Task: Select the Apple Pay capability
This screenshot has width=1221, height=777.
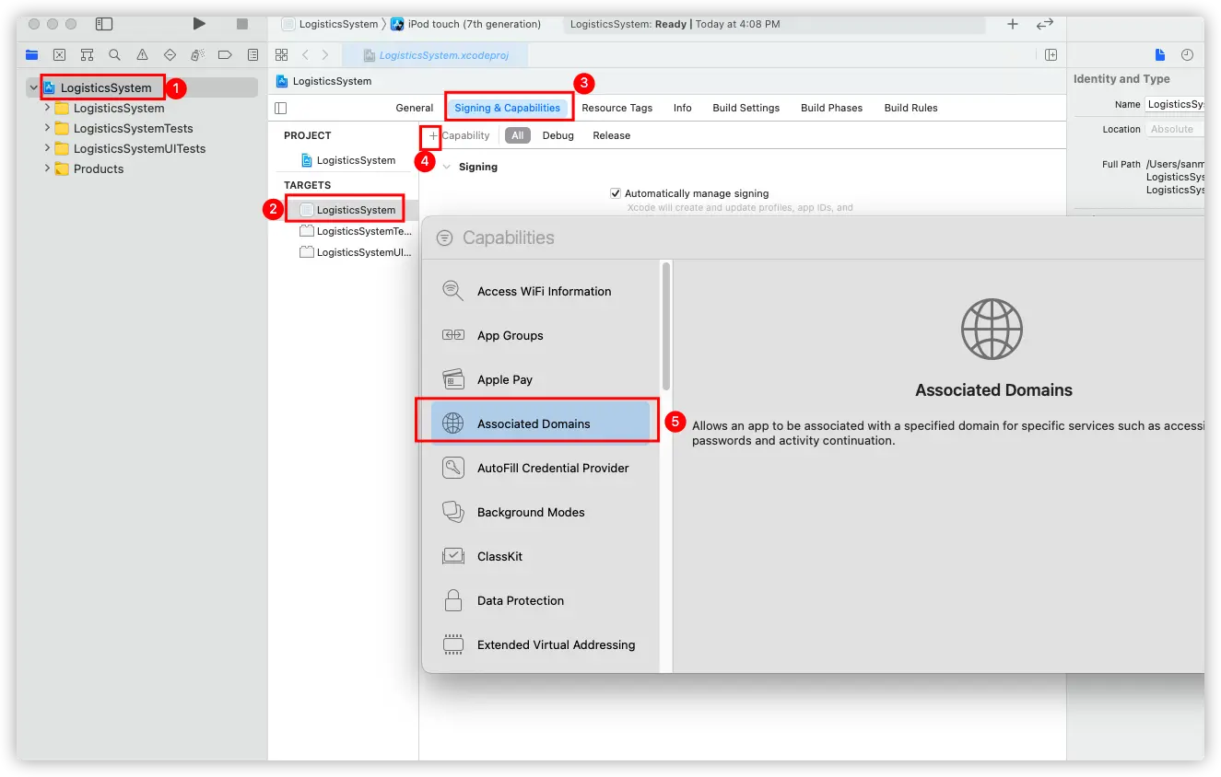Action: tap(541, 379)
